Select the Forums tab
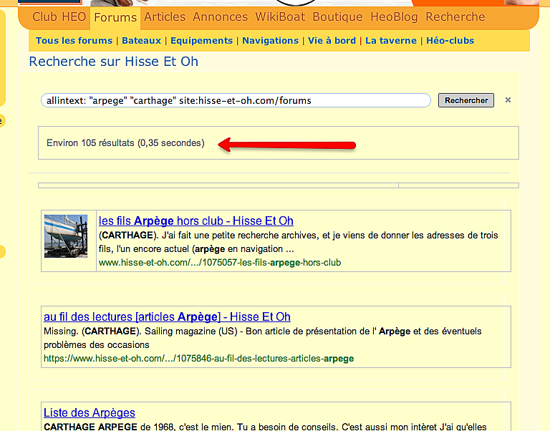Screen dimensions: 550x431 click(115, 17)
